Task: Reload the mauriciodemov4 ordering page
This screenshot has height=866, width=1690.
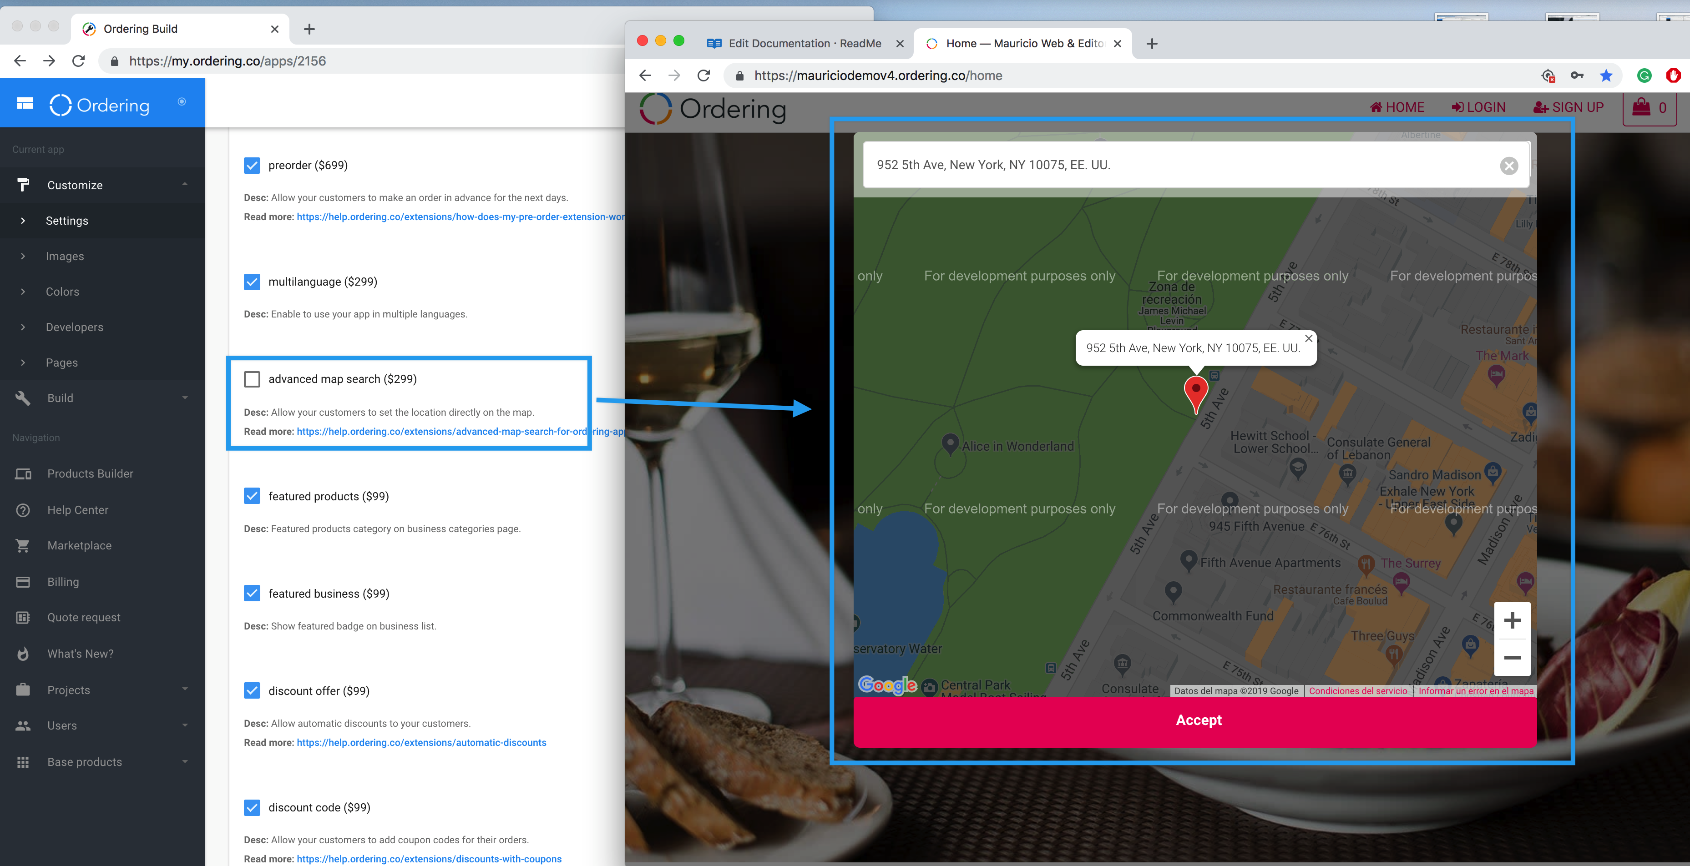Action: coord(703,76)
